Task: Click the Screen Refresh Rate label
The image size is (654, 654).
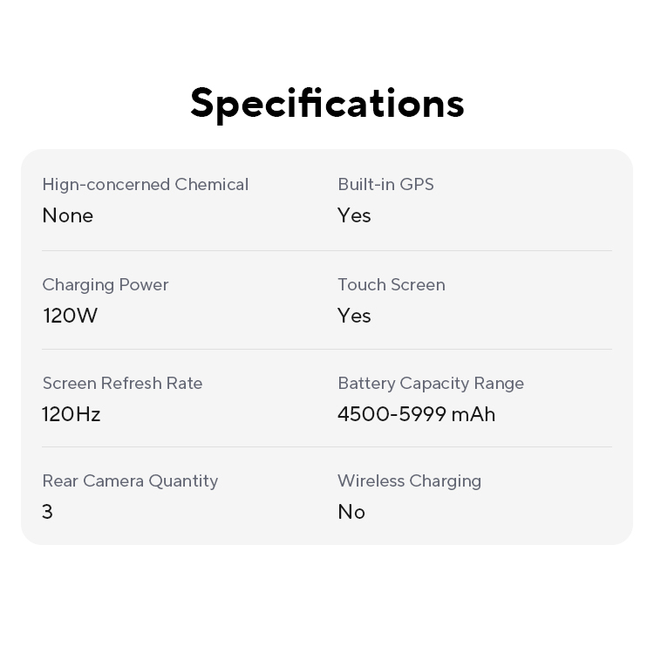Action: (122, 383)
